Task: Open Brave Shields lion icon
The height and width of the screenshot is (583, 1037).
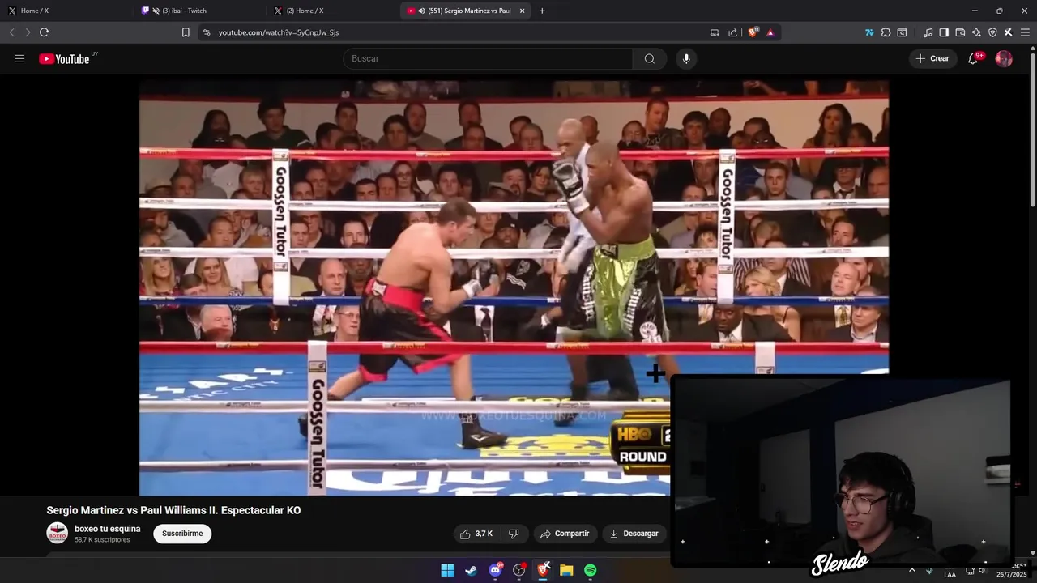Action: (753, 32)
